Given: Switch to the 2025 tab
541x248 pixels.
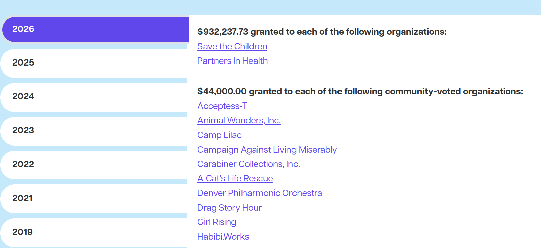Looking at the screenshot, I should (x=94, y=63).
